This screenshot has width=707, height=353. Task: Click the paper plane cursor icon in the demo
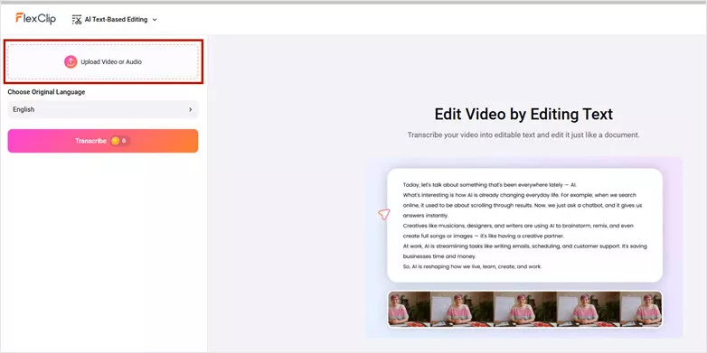click(x=383, y=214)
